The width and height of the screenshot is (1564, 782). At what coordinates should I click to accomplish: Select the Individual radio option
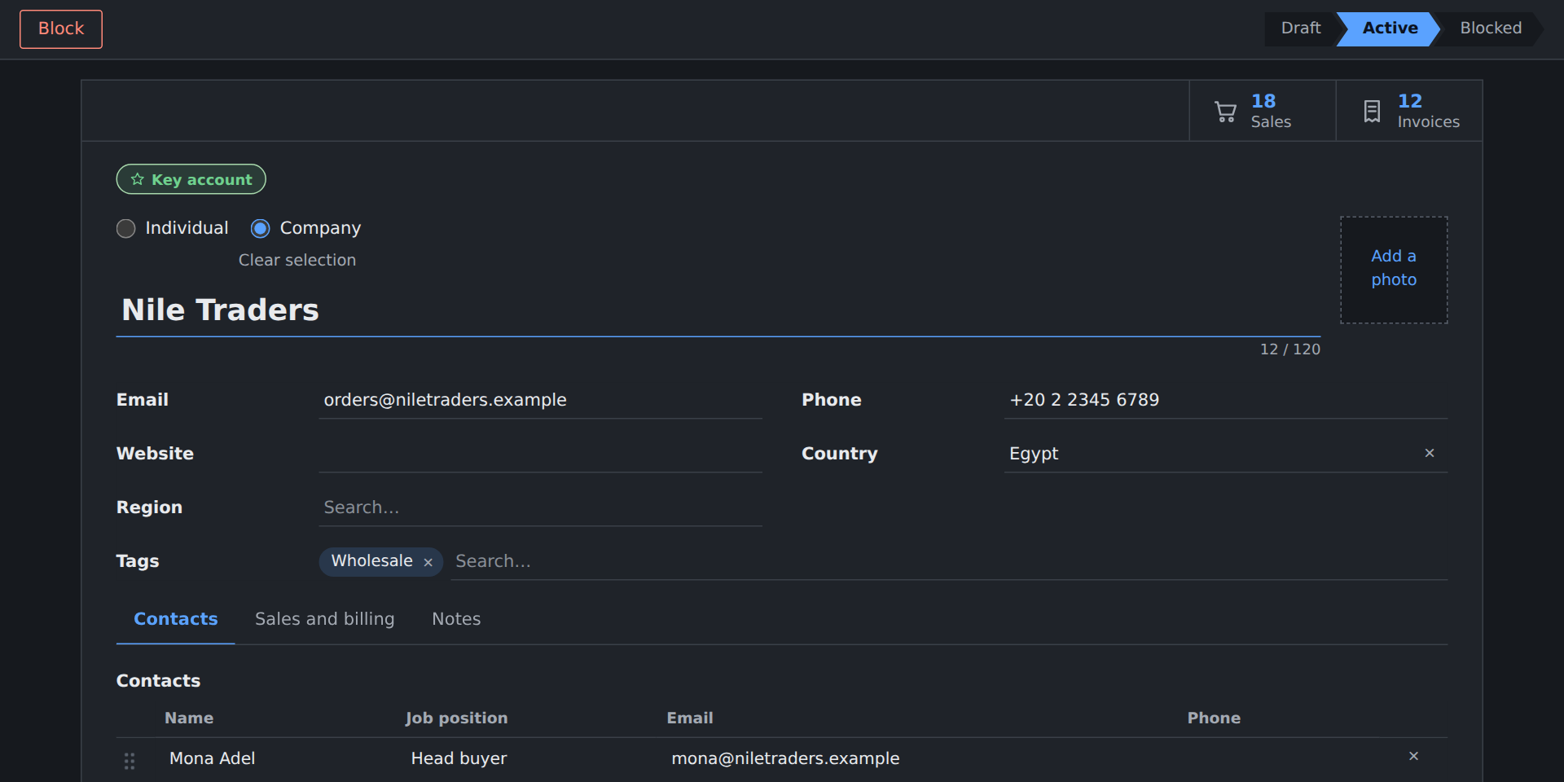pos(126,228)
